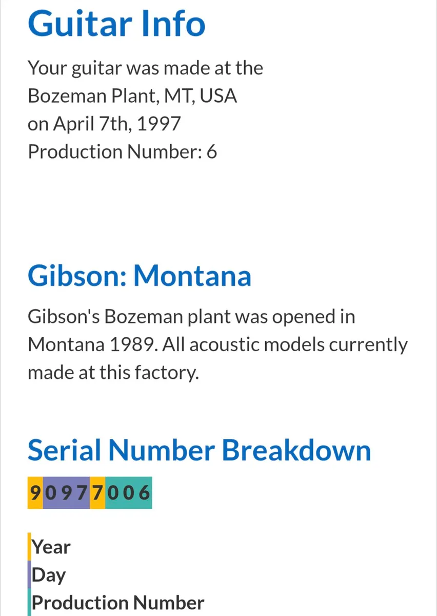Click the Day legend label
The width and height of the screenshot is (437, 616).
coord(49,575)
